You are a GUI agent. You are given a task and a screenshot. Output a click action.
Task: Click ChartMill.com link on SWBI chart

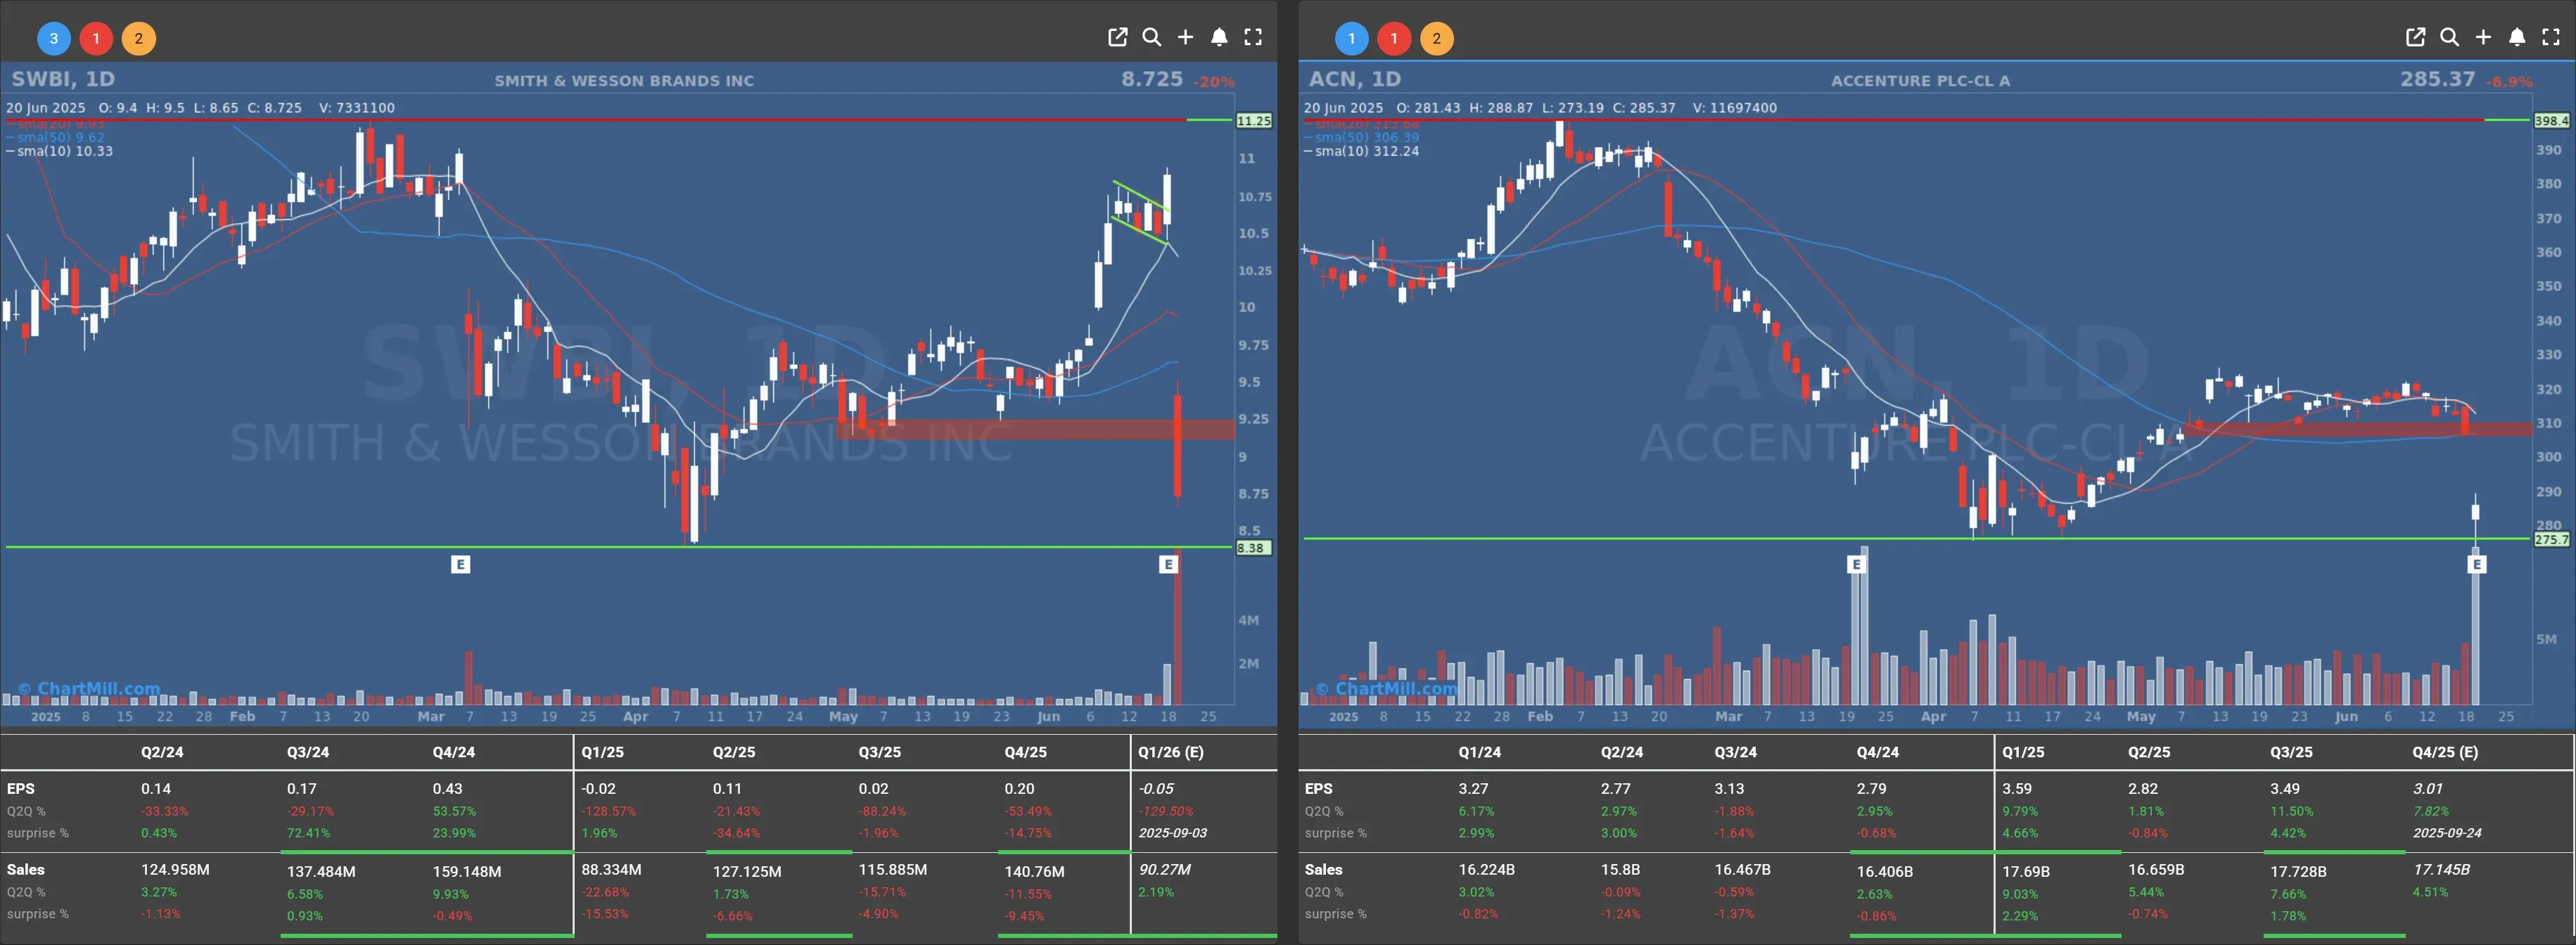89,688
